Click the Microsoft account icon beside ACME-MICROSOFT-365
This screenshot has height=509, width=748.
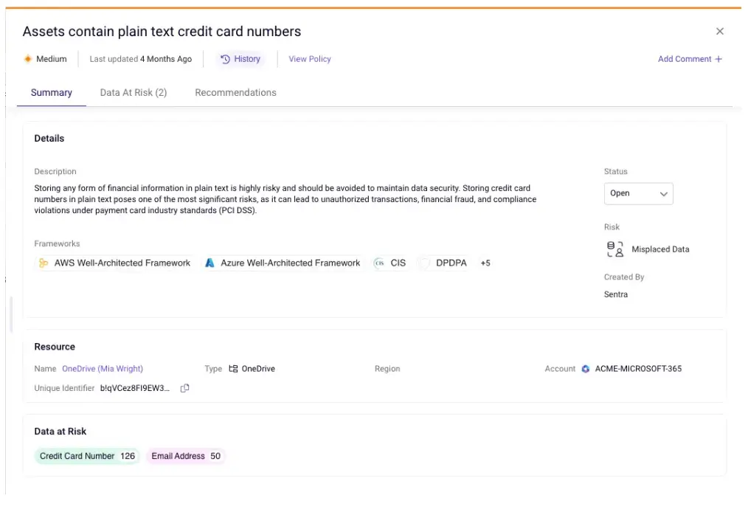(585, 368)
